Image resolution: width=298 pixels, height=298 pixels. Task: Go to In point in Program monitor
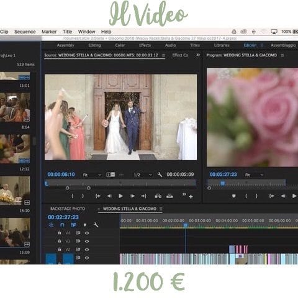coord(272,196)
